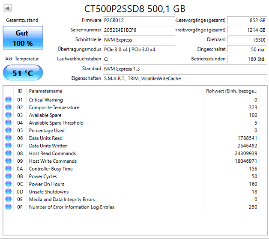Click status orb for Power On Hours row
The height and width of the screenshot is (239, 269).
pyautogui.click(x=9, y=184)
